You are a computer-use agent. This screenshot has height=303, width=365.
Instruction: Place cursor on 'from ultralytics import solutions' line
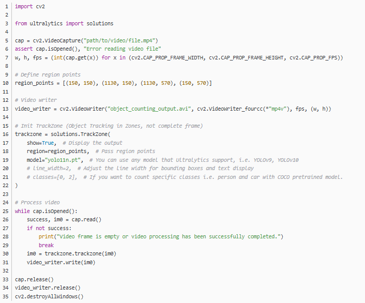[64, 24]
